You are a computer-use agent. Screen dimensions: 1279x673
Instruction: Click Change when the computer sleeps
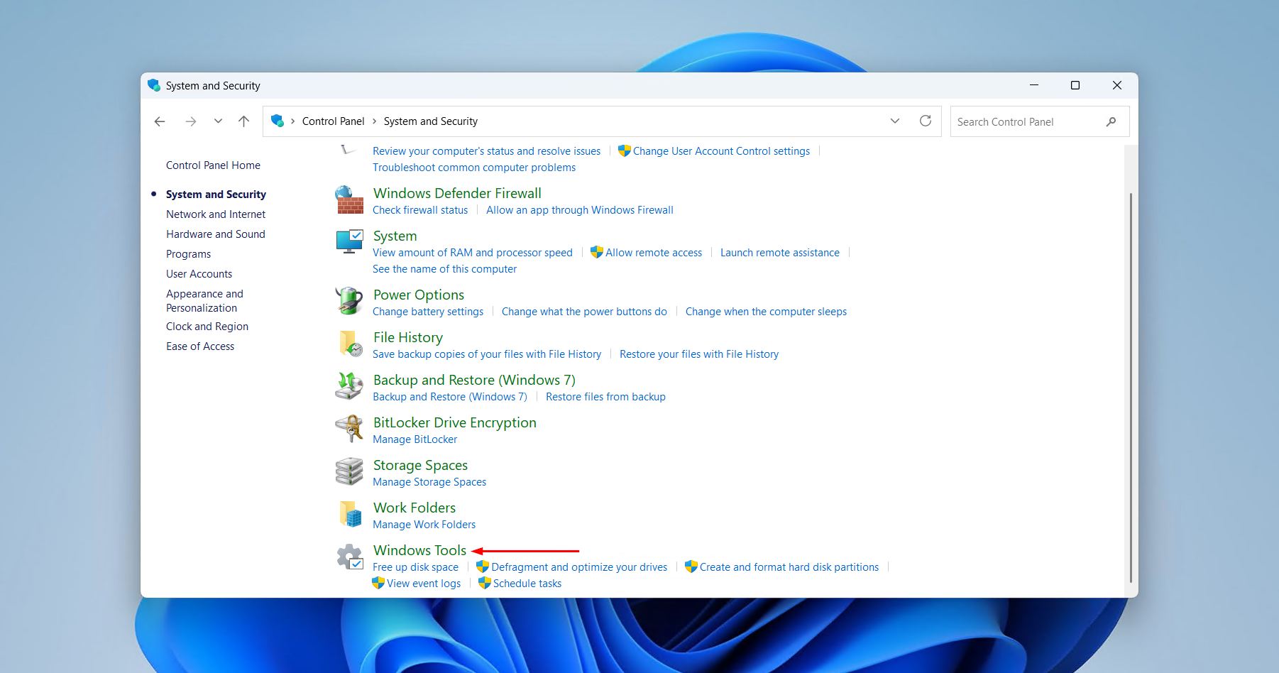(x=766, y=312)
